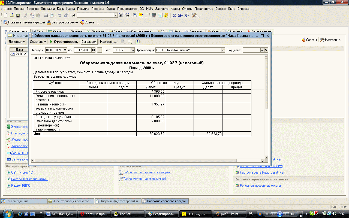Open the calculator icon in toolbar
The width and height of the screenshot is (349, 218).
(x=154, y=15)
